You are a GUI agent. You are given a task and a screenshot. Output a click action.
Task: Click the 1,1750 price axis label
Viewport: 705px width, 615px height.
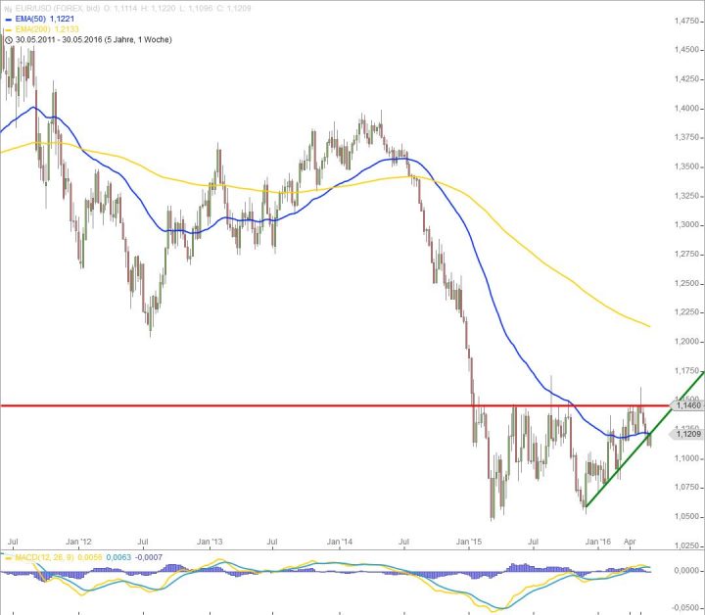pos(687,371)
